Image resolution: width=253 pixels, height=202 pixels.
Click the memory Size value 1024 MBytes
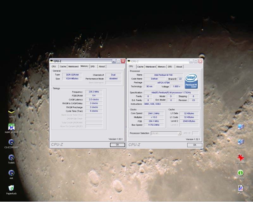click(72, 79)
